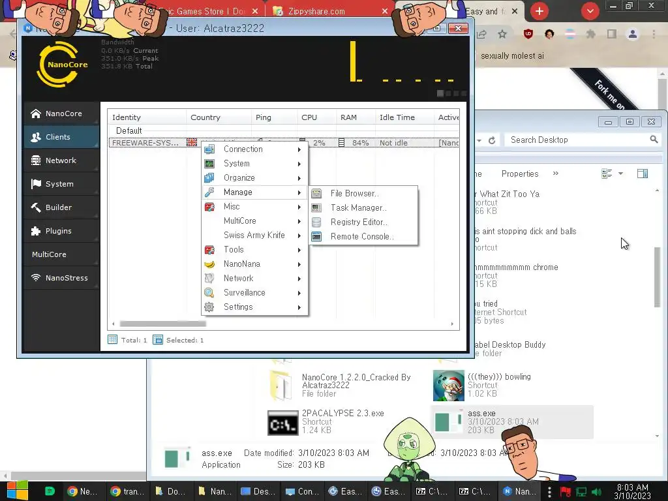Image resolution: width=668 pixels, height=501 pixels.
Task: Click the Search Desktop magnifier icon
Action: [654, 140]
